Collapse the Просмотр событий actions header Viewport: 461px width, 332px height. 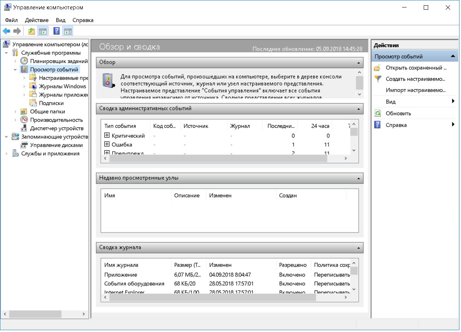click(x=453, y=56)
